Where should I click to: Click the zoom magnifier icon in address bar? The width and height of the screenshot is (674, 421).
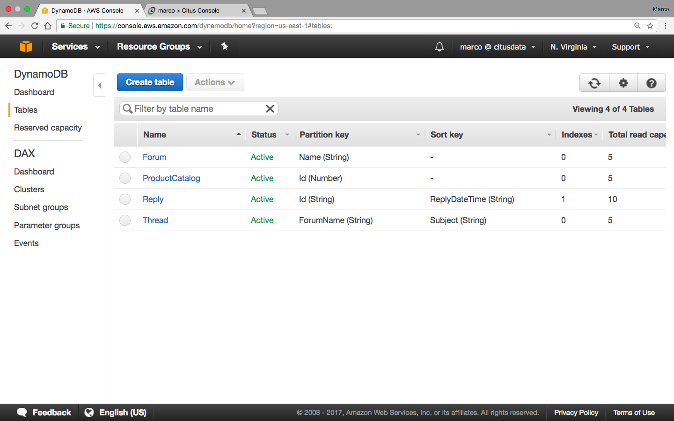pos(637,26)
